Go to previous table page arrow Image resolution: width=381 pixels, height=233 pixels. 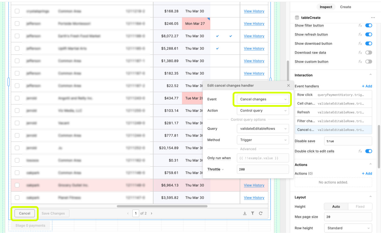[128, 213]
